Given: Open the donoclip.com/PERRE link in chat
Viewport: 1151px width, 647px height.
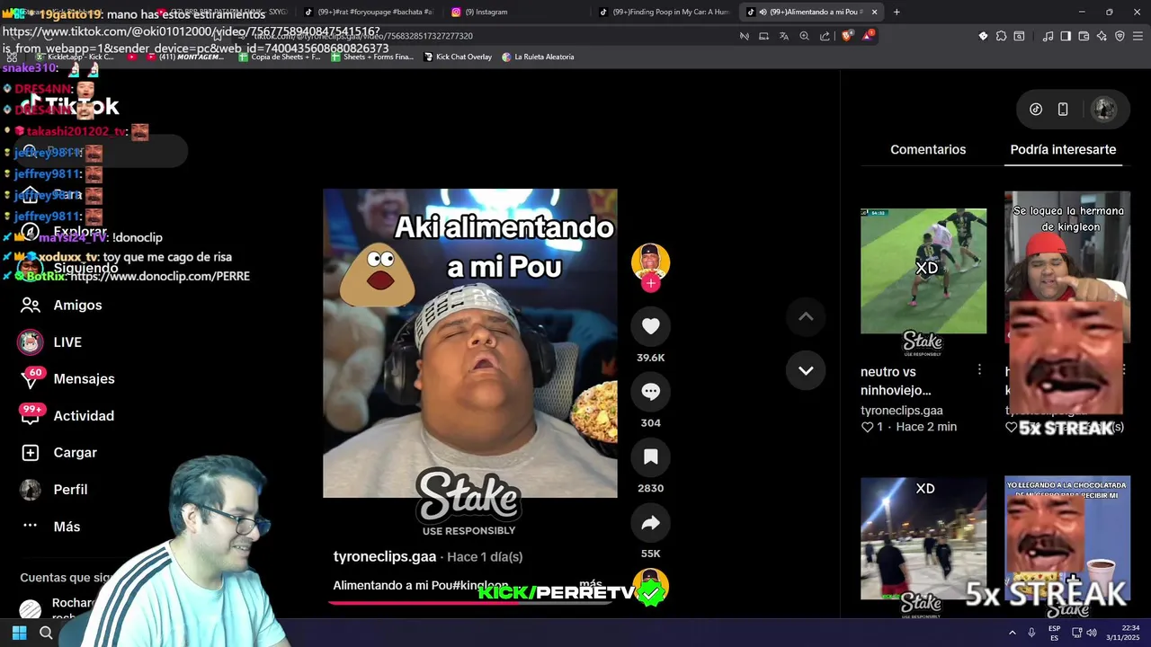Looking at the screenshot, I should point(160,277).
